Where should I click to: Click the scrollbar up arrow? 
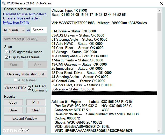(x=159, y=11)
